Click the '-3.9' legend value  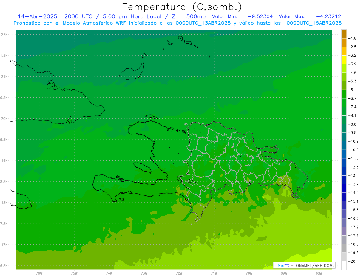[353, 64]
